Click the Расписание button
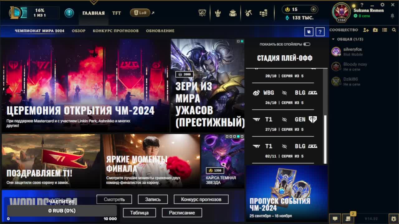This screenshot has width=399, height=224. point(182,213)
